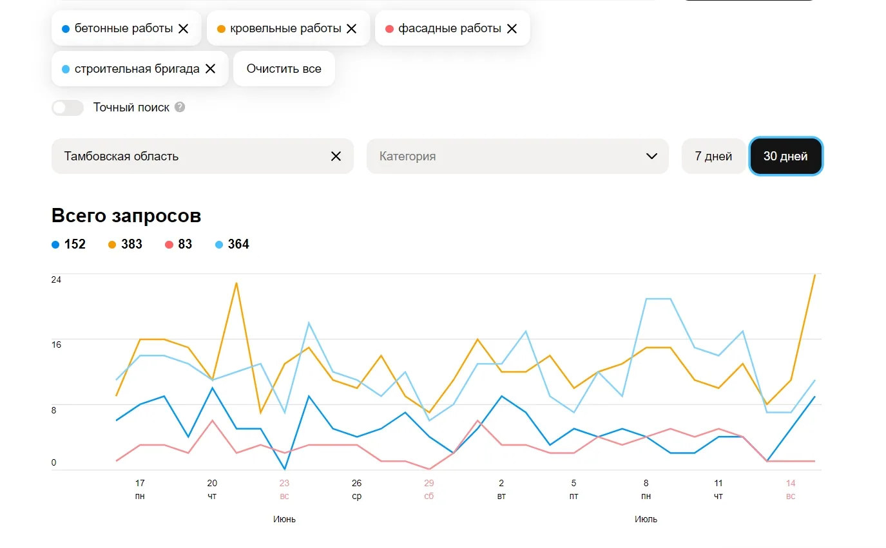Click the Очистить все button
Viewport: 886px width, 548px height.
[284, 69]
